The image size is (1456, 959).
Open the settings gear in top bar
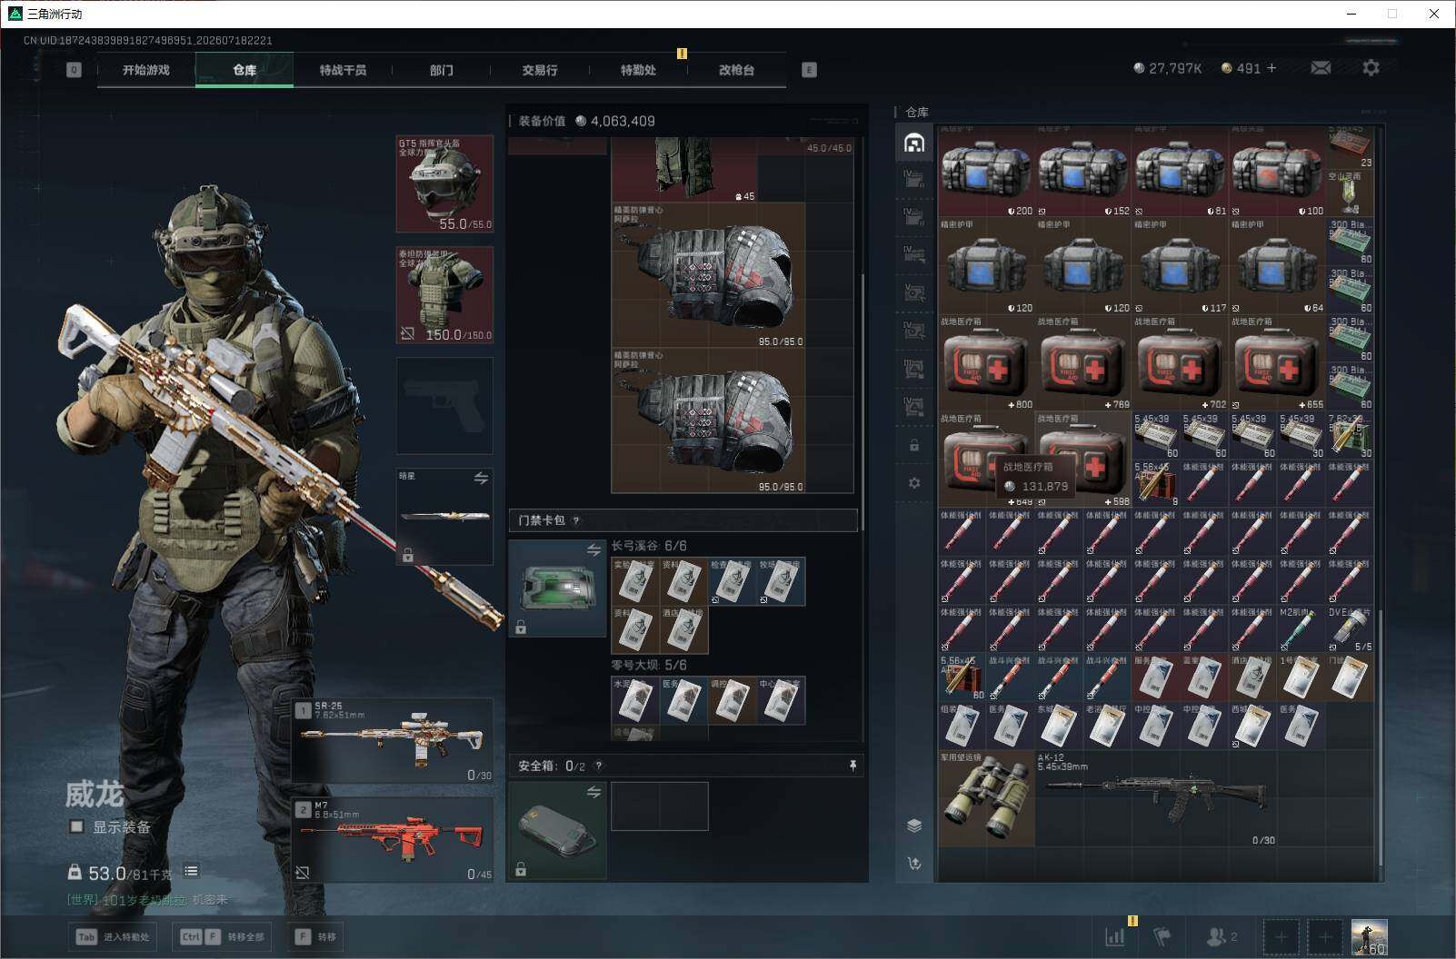[x=1371, y=68]
